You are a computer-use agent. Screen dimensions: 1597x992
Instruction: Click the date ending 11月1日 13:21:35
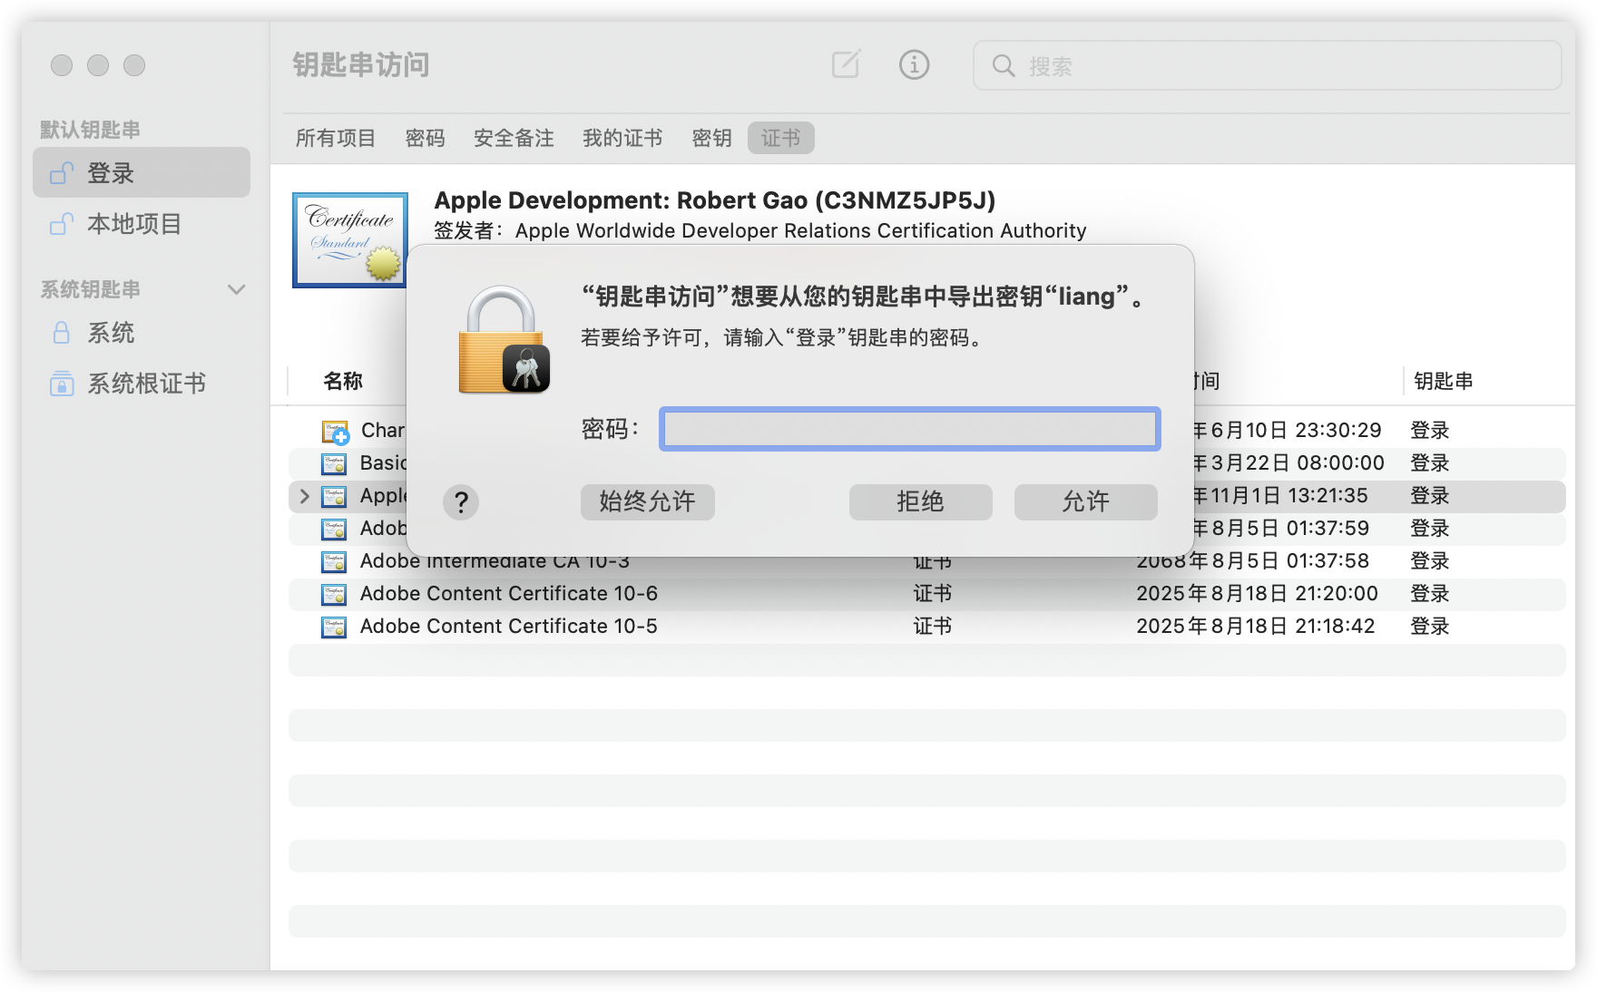pyautogui.click(x=1281, y=496)
